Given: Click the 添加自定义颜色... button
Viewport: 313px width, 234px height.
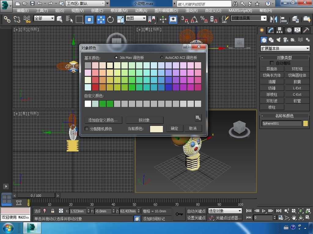Looking at the screenshot, I should (x=103, y=120).
